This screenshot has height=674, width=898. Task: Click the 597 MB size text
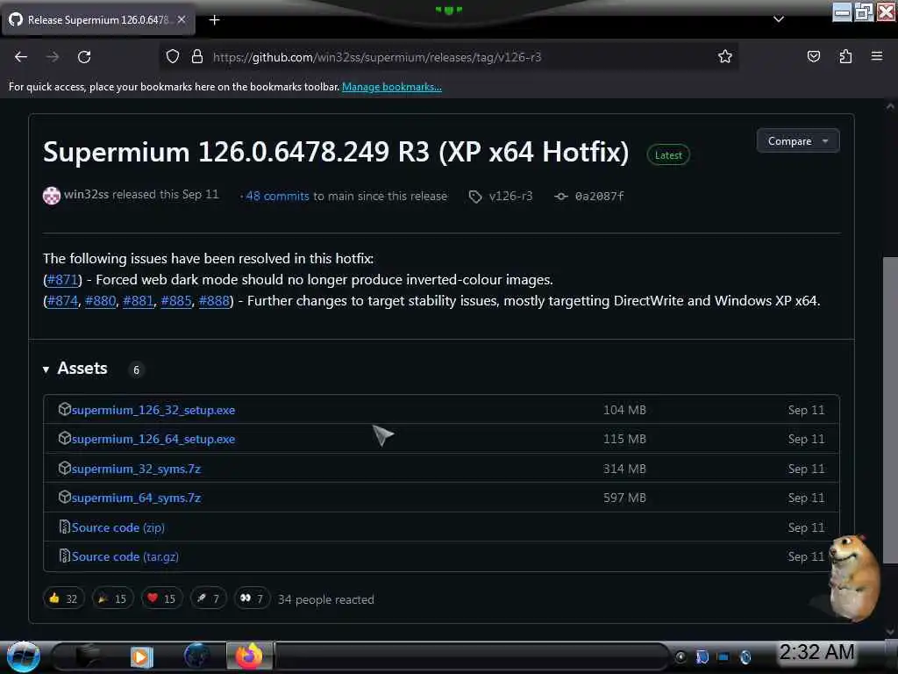[624, 498]
